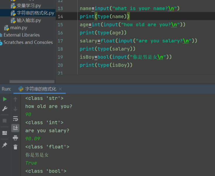
Task: Click the file icon beside 变量学习.py
Action: 13,6
